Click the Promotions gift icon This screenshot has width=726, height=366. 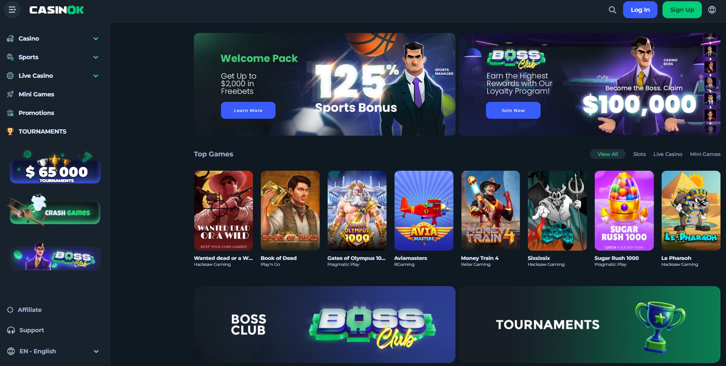[10, 113]
